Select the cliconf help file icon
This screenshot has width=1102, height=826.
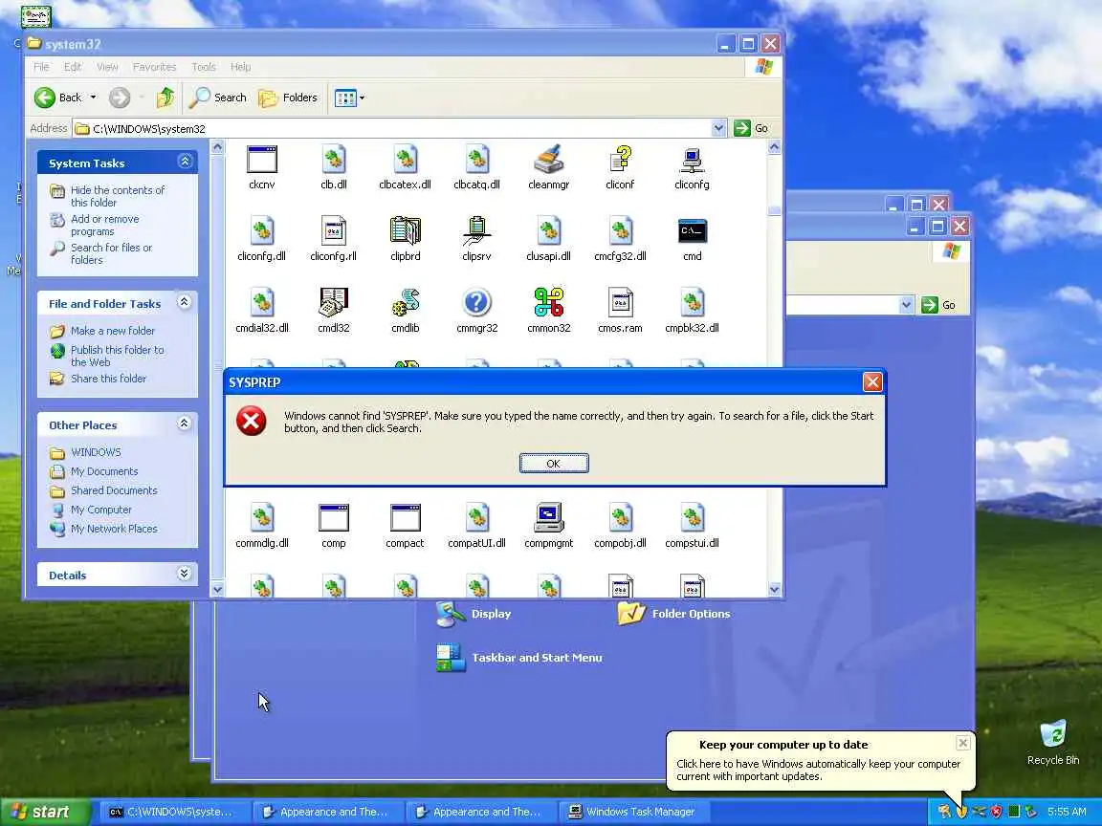click(x=621, y=160)
